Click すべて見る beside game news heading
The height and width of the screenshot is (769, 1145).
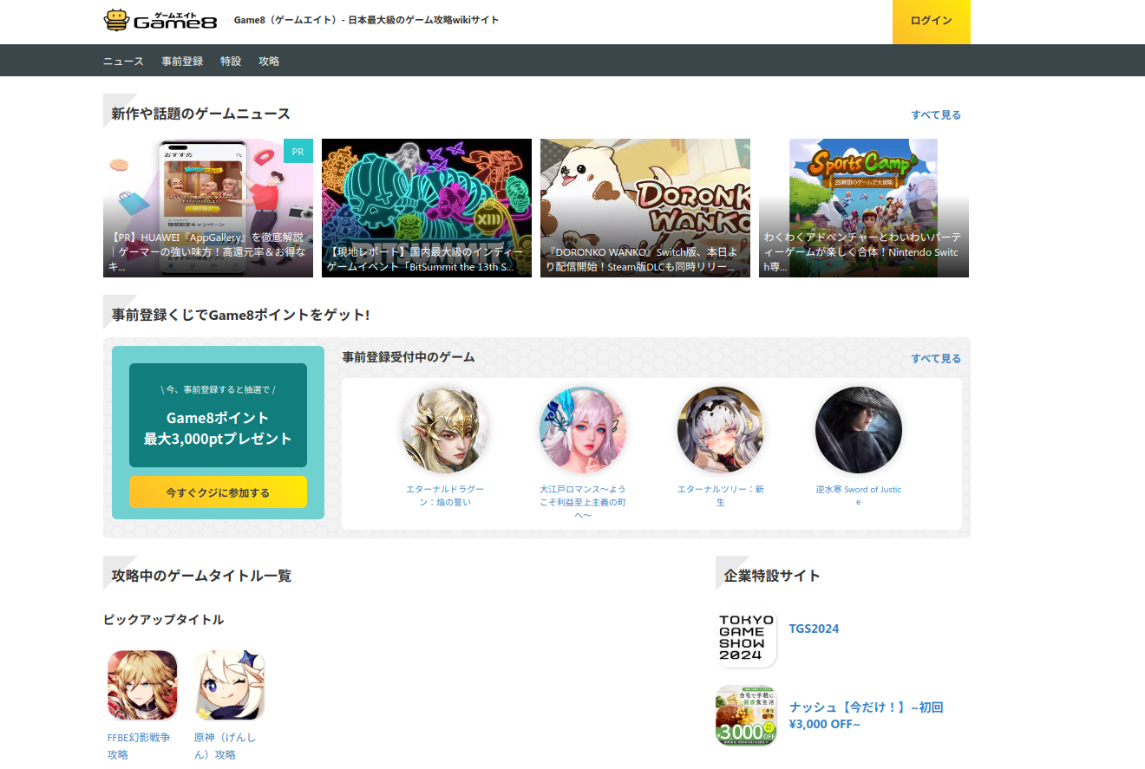click(936, 114)
